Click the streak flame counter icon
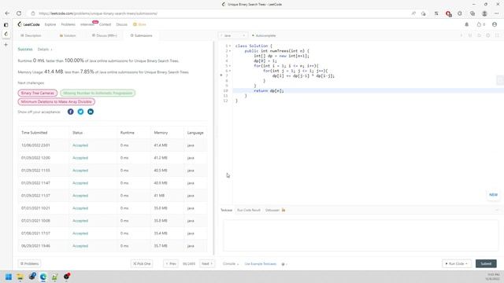The image size is (504, 283). coord(481,24)
